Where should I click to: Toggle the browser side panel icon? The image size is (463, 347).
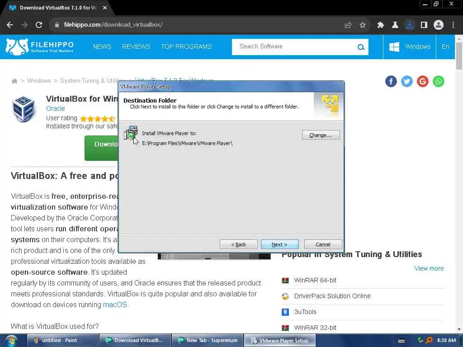(424, 25)
